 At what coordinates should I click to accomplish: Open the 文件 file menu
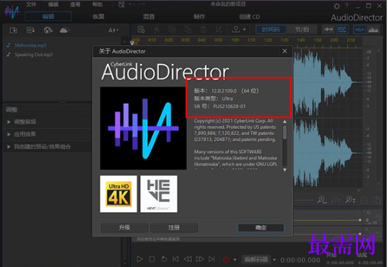[x=31, y=4]
